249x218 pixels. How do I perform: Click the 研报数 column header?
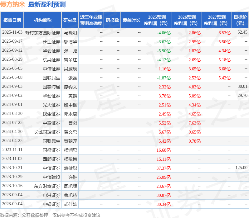pyautogui.click(x=112, y=20)
